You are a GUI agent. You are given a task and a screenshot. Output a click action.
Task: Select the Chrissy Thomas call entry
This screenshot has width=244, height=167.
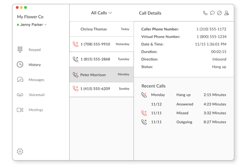pyautogui.click(x=102, y=29)
